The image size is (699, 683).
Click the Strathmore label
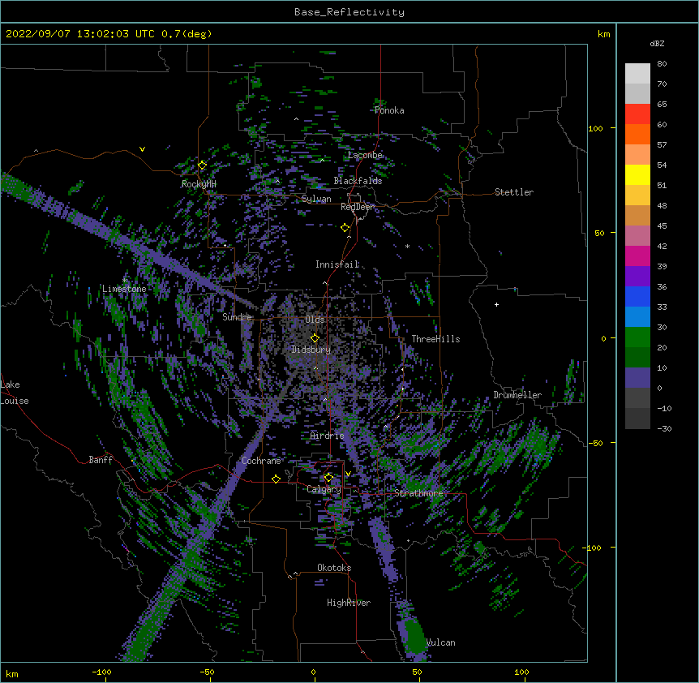pos(418,493)
